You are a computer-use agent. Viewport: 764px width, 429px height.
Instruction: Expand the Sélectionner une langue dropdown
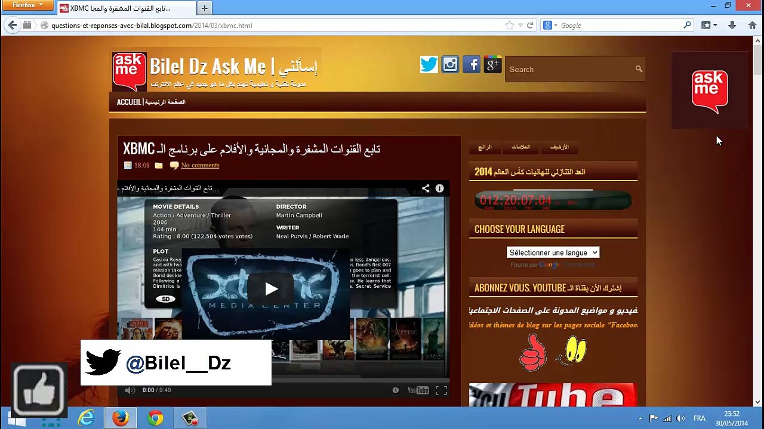553,253
